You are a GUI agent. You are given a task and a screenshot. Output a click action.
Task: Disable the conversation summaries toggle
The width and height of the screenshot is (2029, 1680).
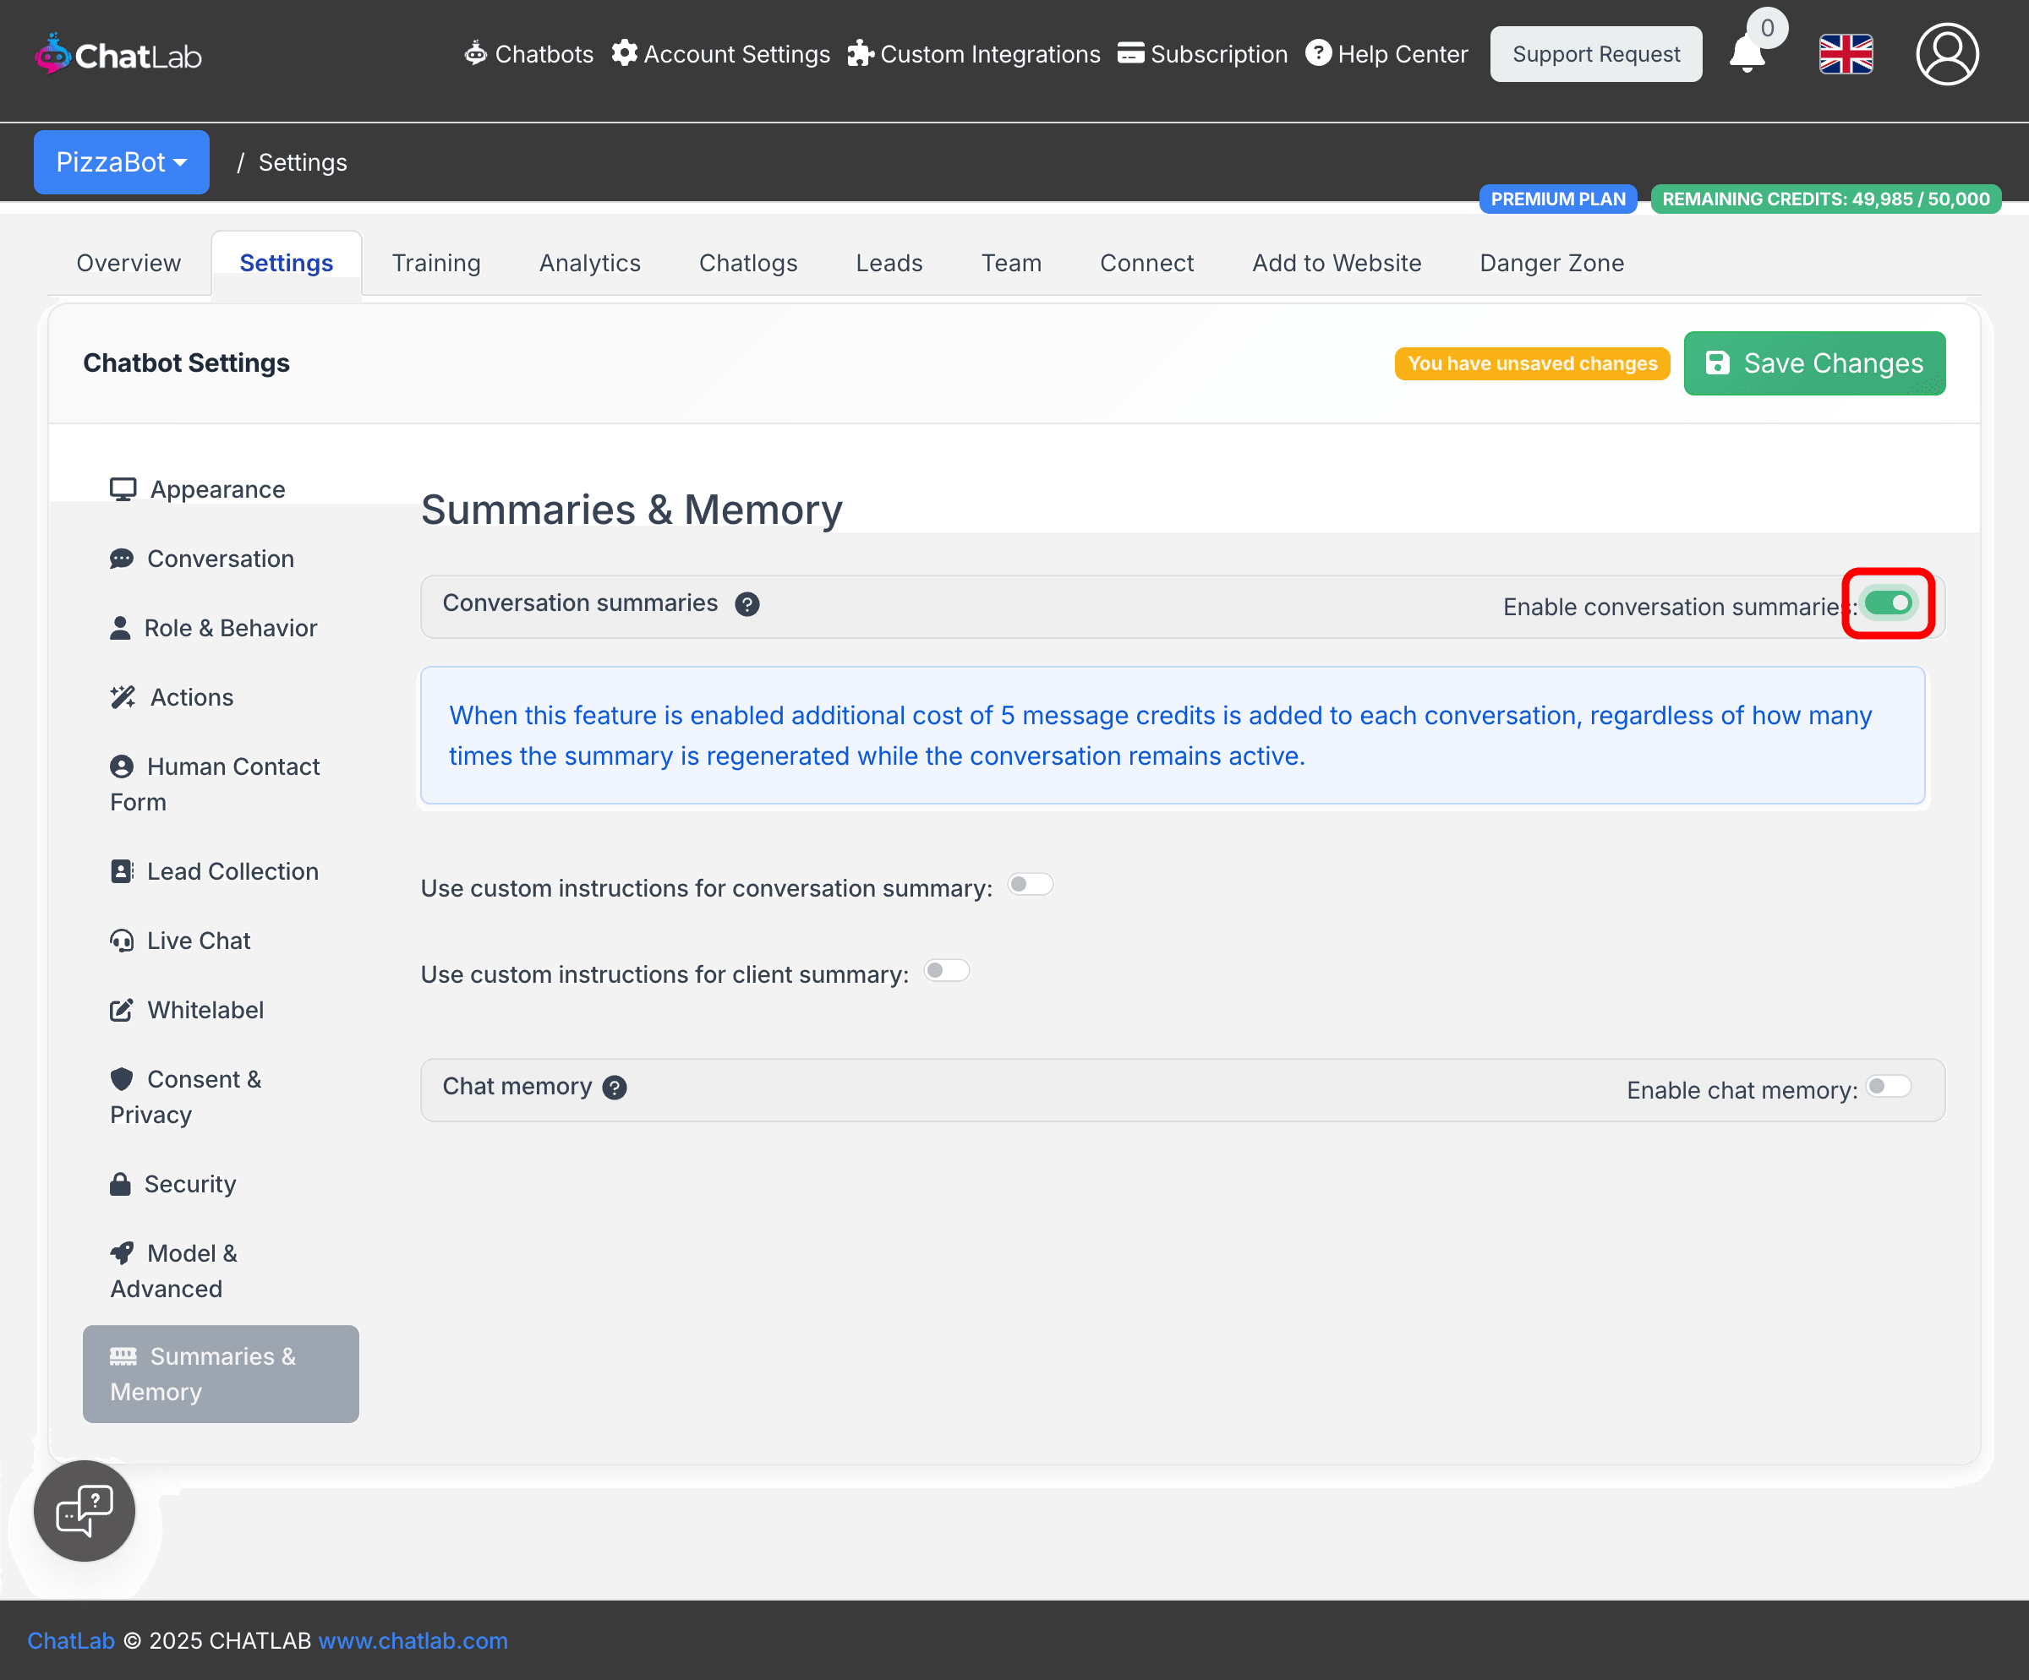pyautogui.click(x=1889, y=603)
